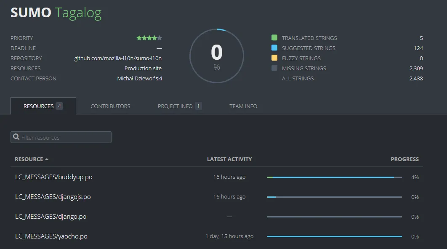The image size is (447, 249).
Task: Switch to the Contributors tab
Action: 110,106
